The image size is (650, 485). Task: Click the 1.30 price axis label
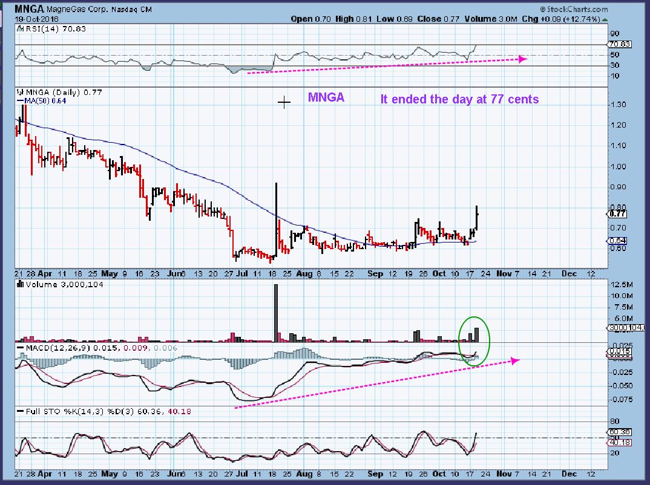[x=618, y=105]
